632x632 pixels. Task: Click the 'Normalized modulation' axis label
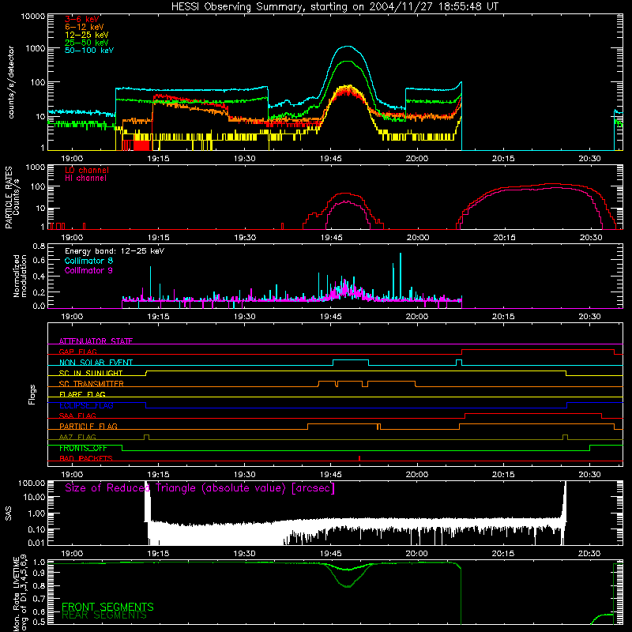tap(20, 276)
